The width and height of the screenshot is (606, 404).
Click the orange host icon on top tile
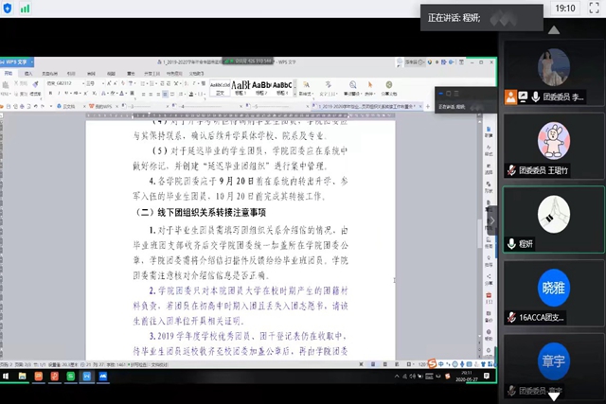[x=511, y=97]
